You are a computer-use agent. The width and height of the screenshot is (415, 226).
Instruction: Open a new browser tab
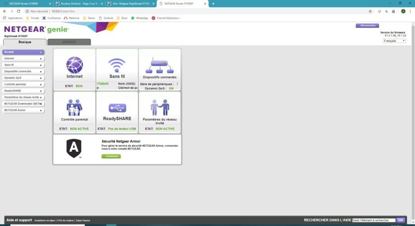pos(213,4)
